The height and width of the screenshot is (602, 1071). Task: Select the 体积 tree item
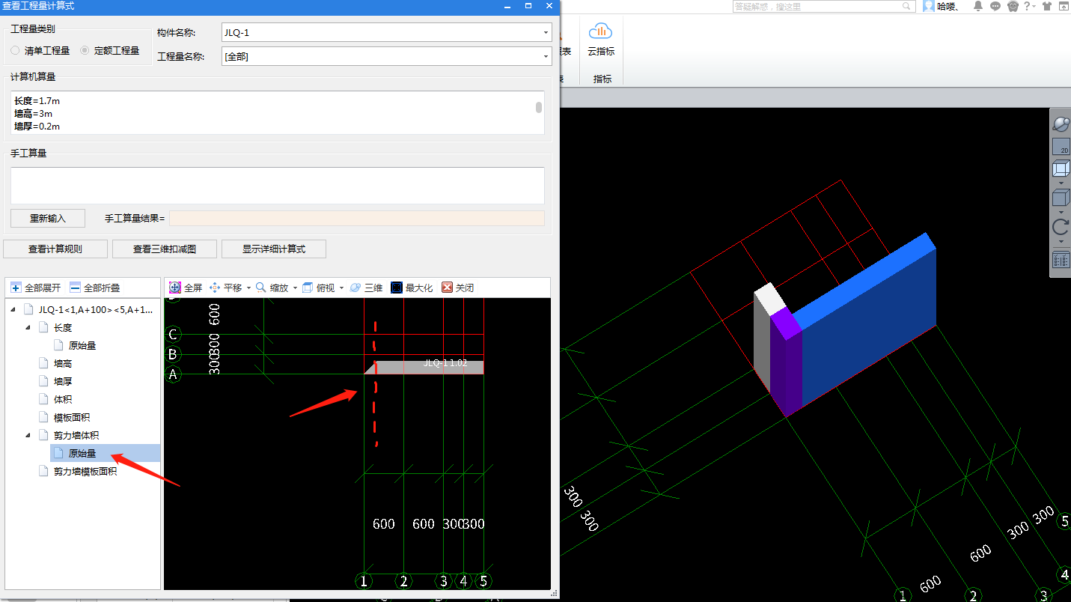63,399
